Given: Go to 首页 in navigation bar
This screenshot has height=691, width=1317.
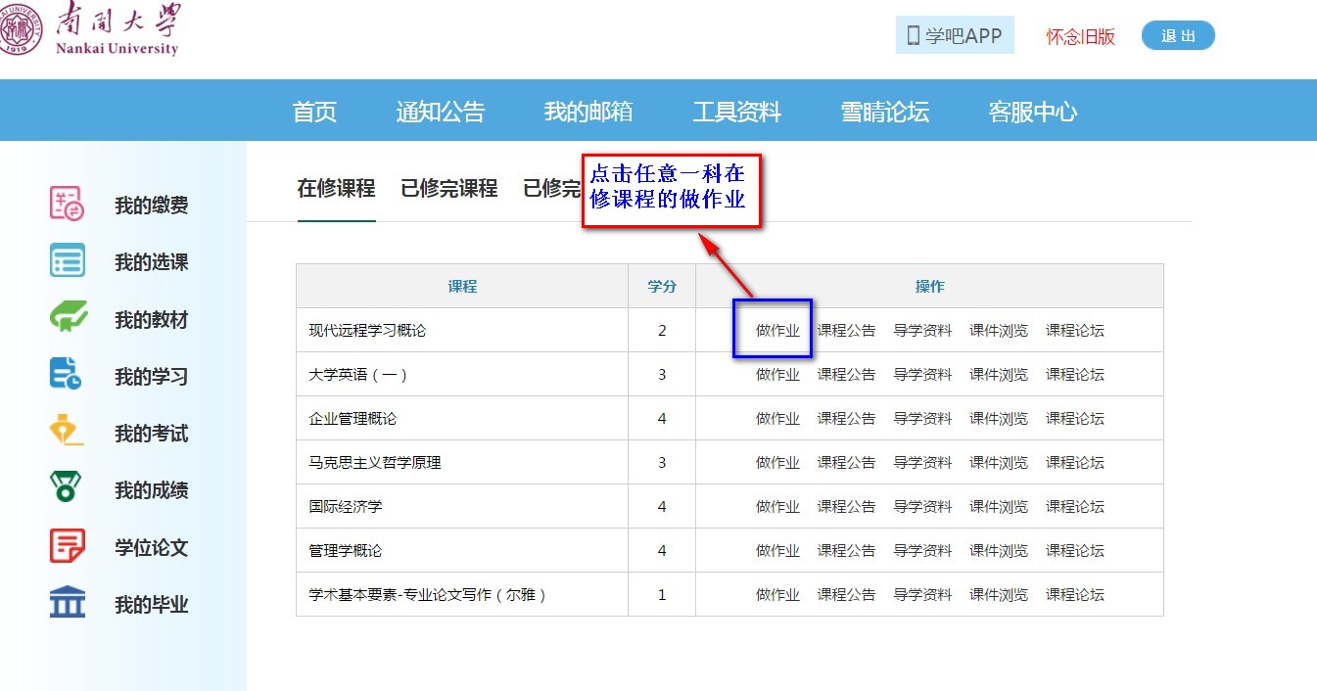Looking at the screenshot, I should [x=314, y=112].
